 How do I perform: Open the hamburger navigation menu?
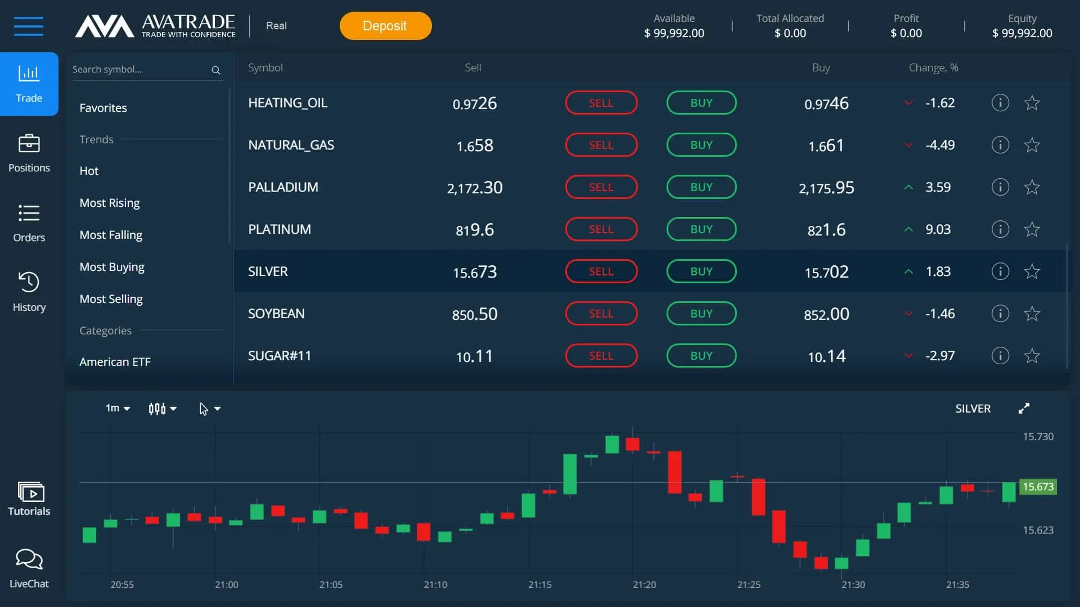point(29,26)
